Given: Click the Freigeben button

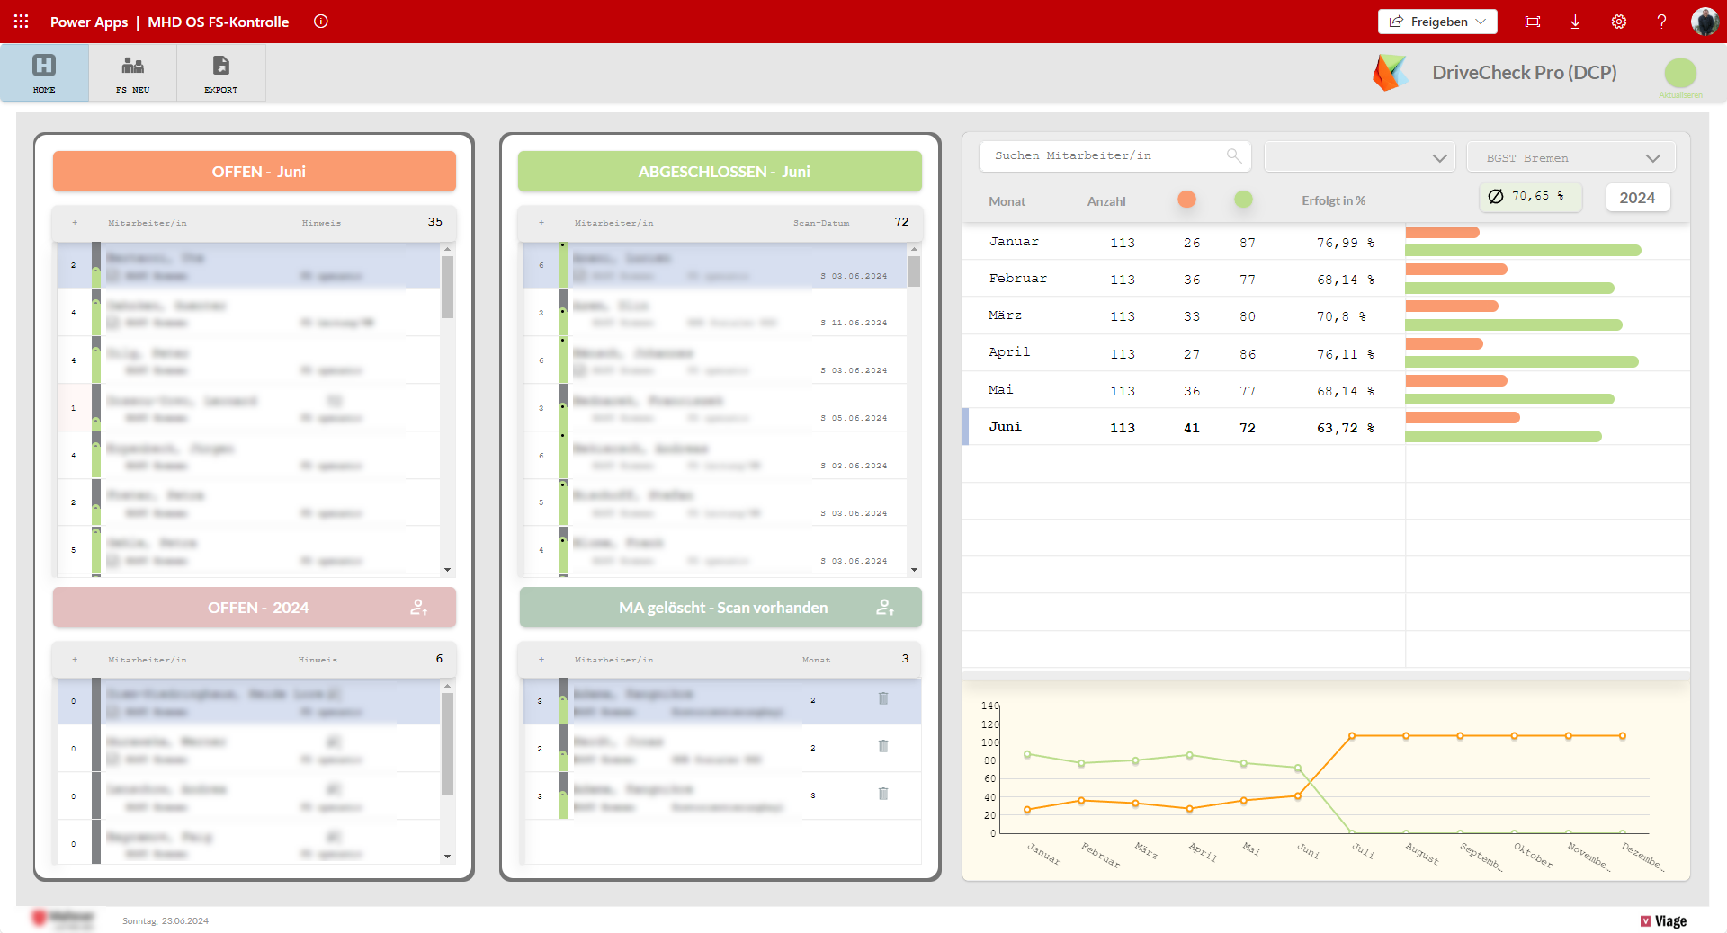Looking at the screenshot, I should click(1437, 22).
